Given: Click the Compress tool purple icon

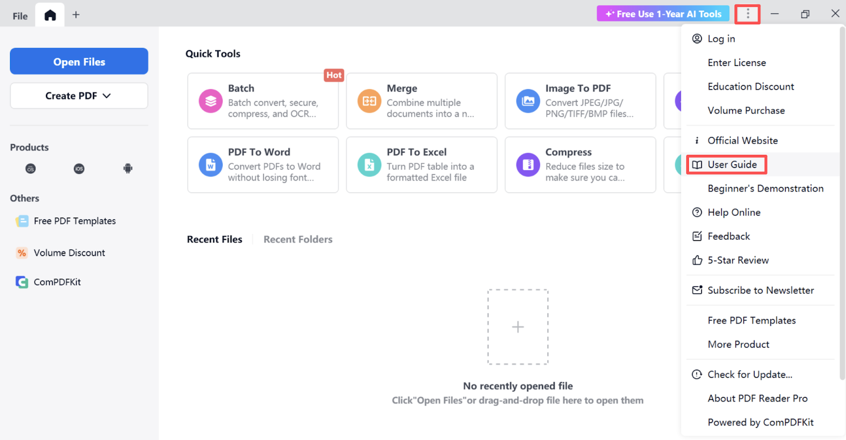Looking at the screenshot, I should tap(528, 165).
